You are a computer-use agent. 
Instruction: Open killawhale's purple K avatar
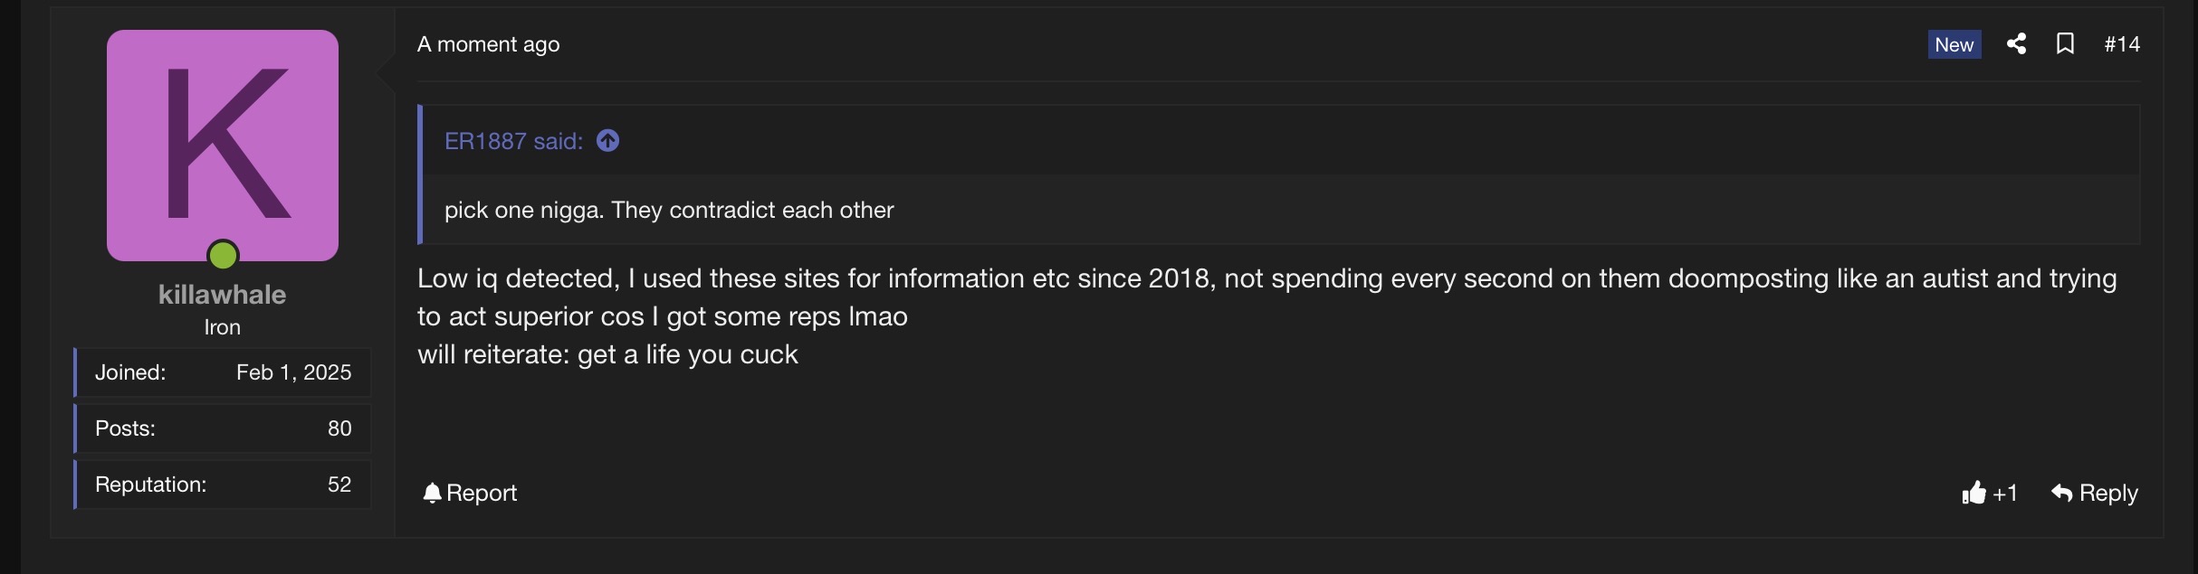(223, 145)
